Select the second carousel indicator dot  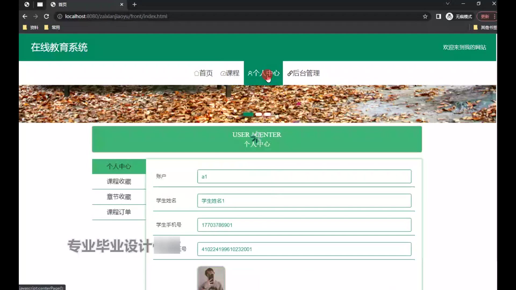tap(259, 114)
